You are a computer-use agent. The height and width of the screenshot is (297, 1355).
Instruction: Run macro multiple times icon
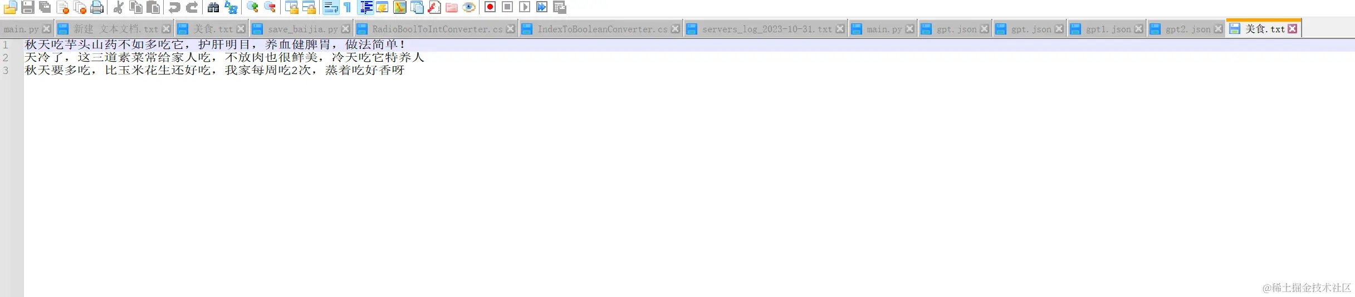click(x=542, y=7)
